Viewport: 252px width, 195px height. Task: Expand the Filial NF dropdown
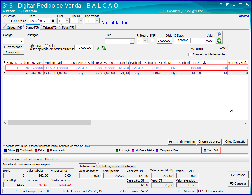[x=81, y=21]
